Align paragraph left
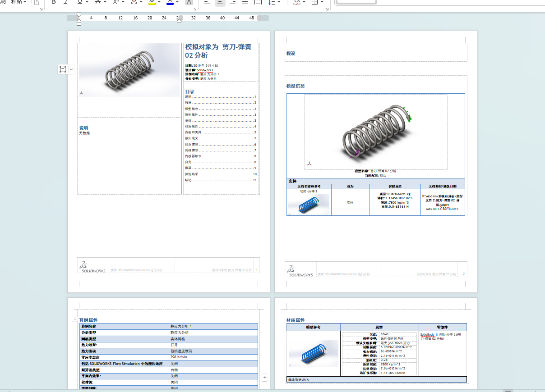The width and height of the screenshot is (545, 392). click(x=207, y=2)
